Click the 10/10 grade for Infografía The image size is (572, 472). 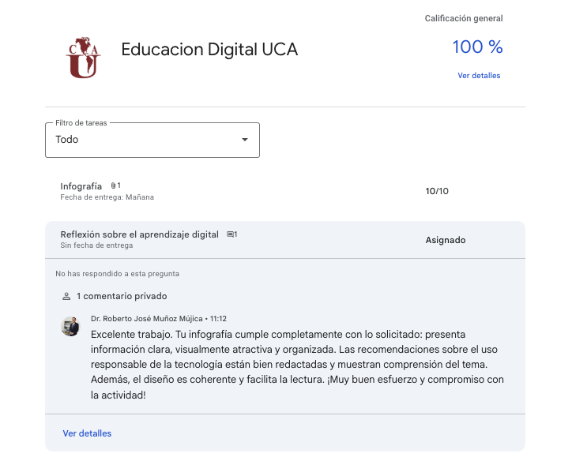pyautogui.click(x=437, y=191)
